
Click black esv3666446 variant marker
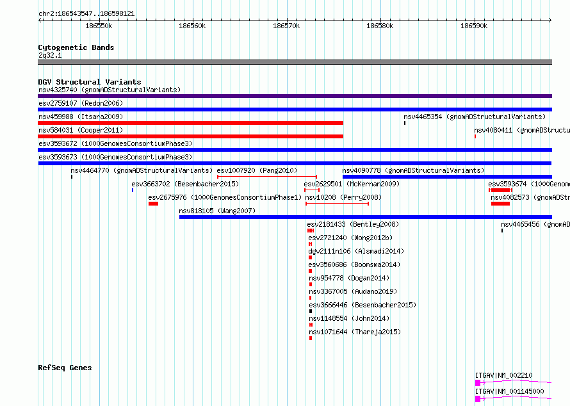click(311, 311)
